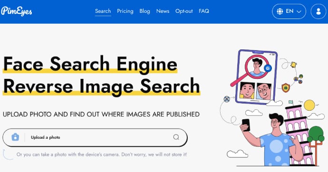Expand the EN language dropdown
This screenshot has height=172, width=328.
[x=289, y=11]
